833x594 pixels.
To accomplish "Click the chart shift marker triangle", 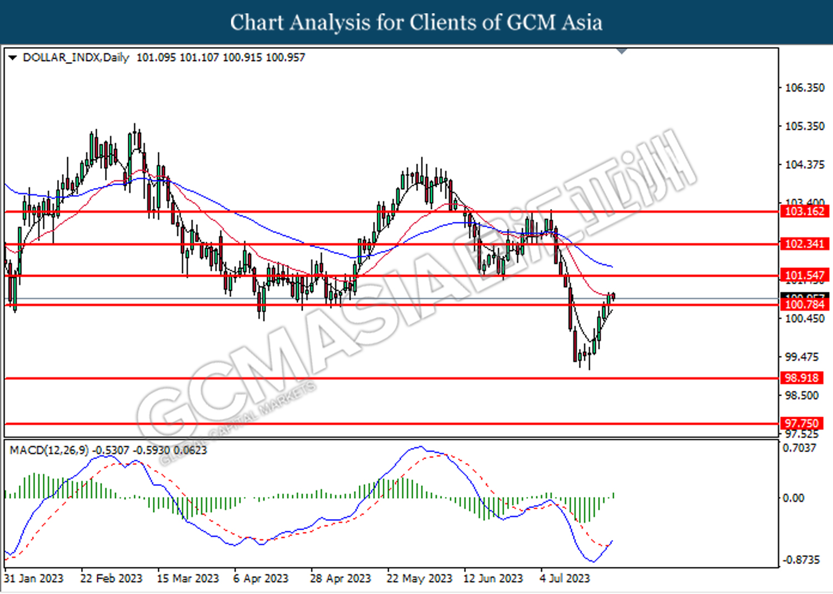I will point(622,51).
